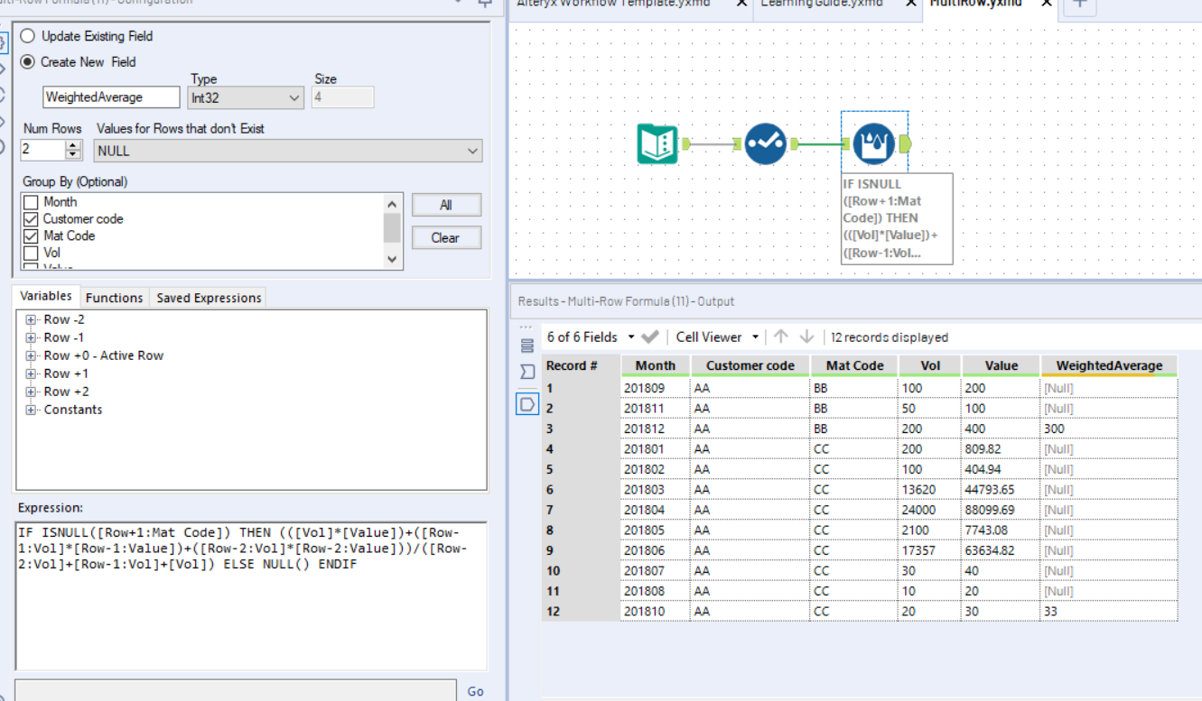Click the All button for Group By fields
This screenshot has height=701, width=1202.
[446, 204]
